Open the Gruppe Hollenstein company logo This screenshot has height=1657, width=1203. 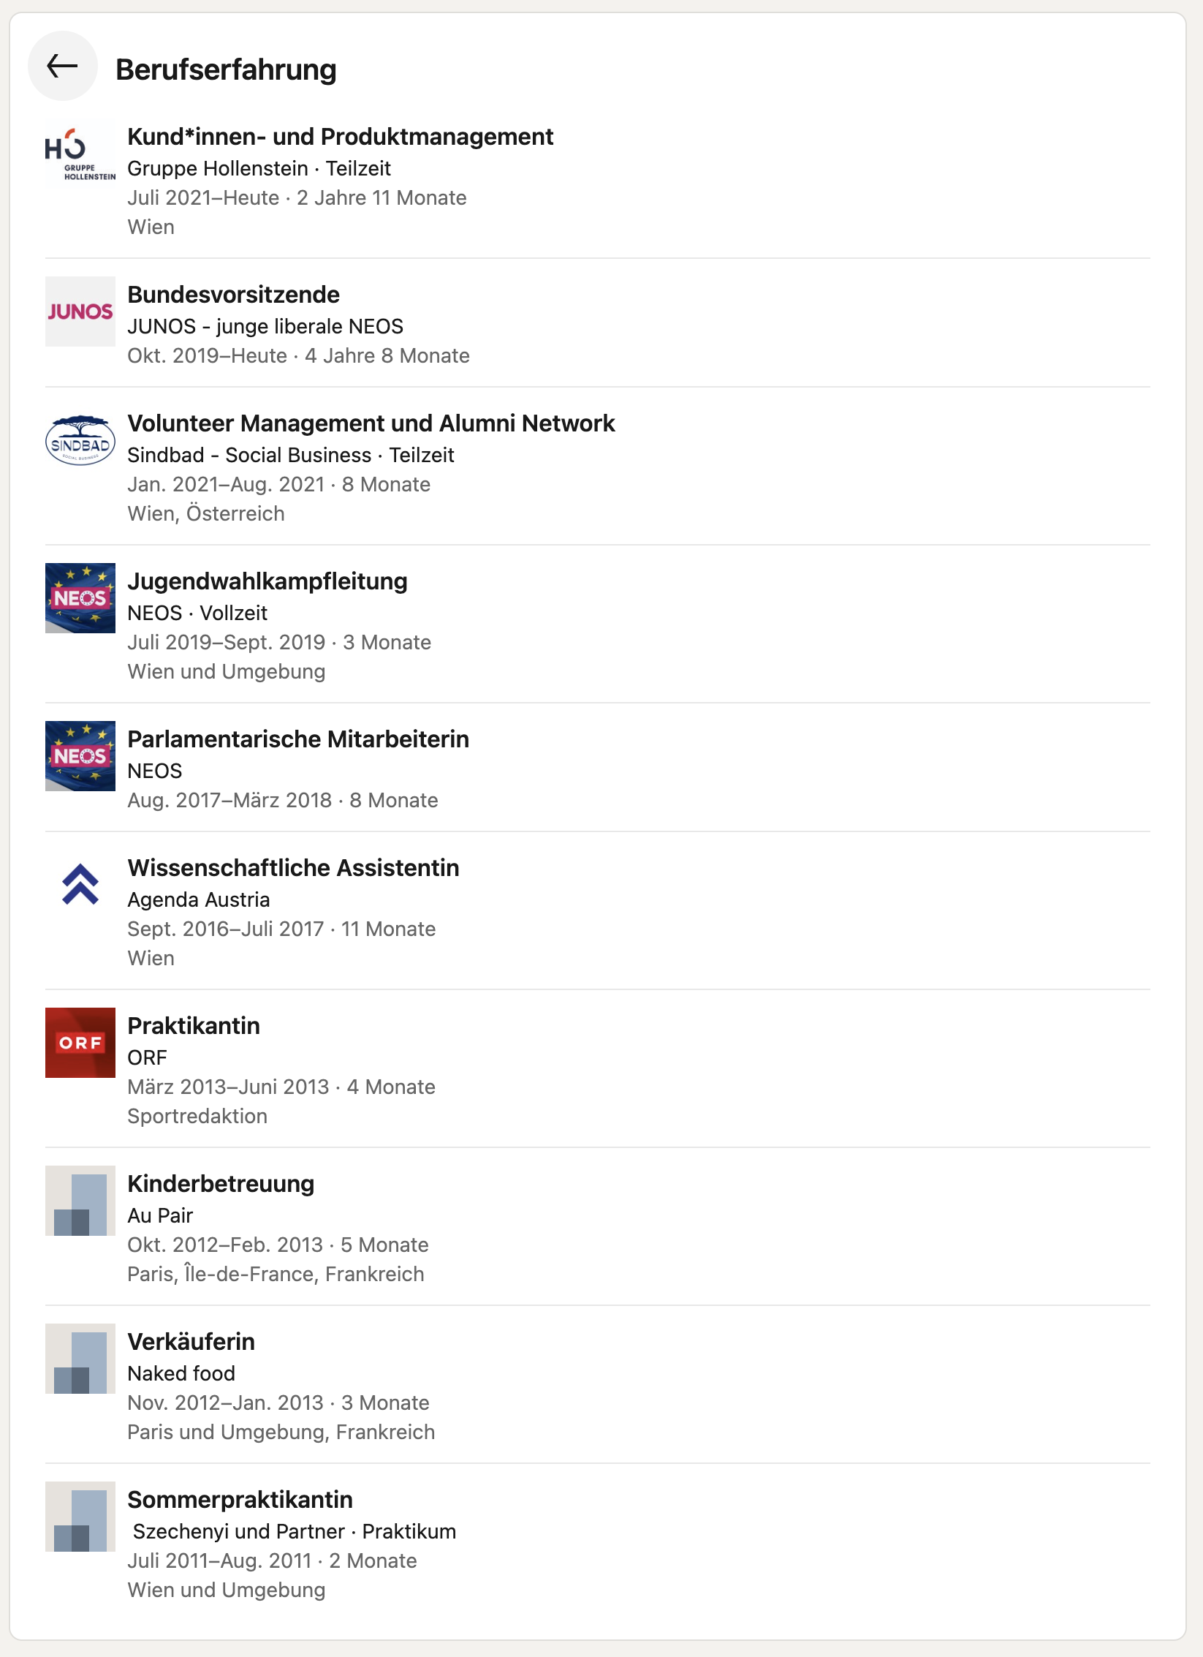[80, 154]
